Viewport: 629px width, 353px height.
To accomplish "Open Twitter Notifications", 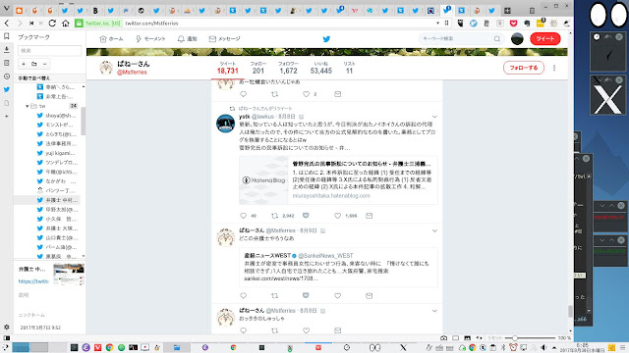I will 188,39.
